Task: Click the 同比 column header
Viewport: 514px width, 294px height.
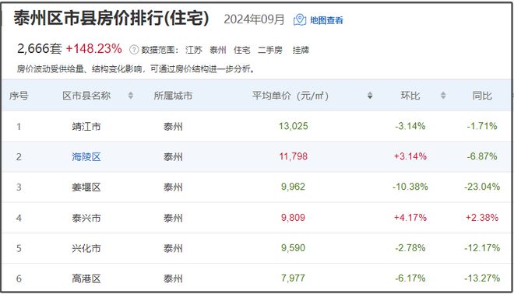Action: click(482, 96)
